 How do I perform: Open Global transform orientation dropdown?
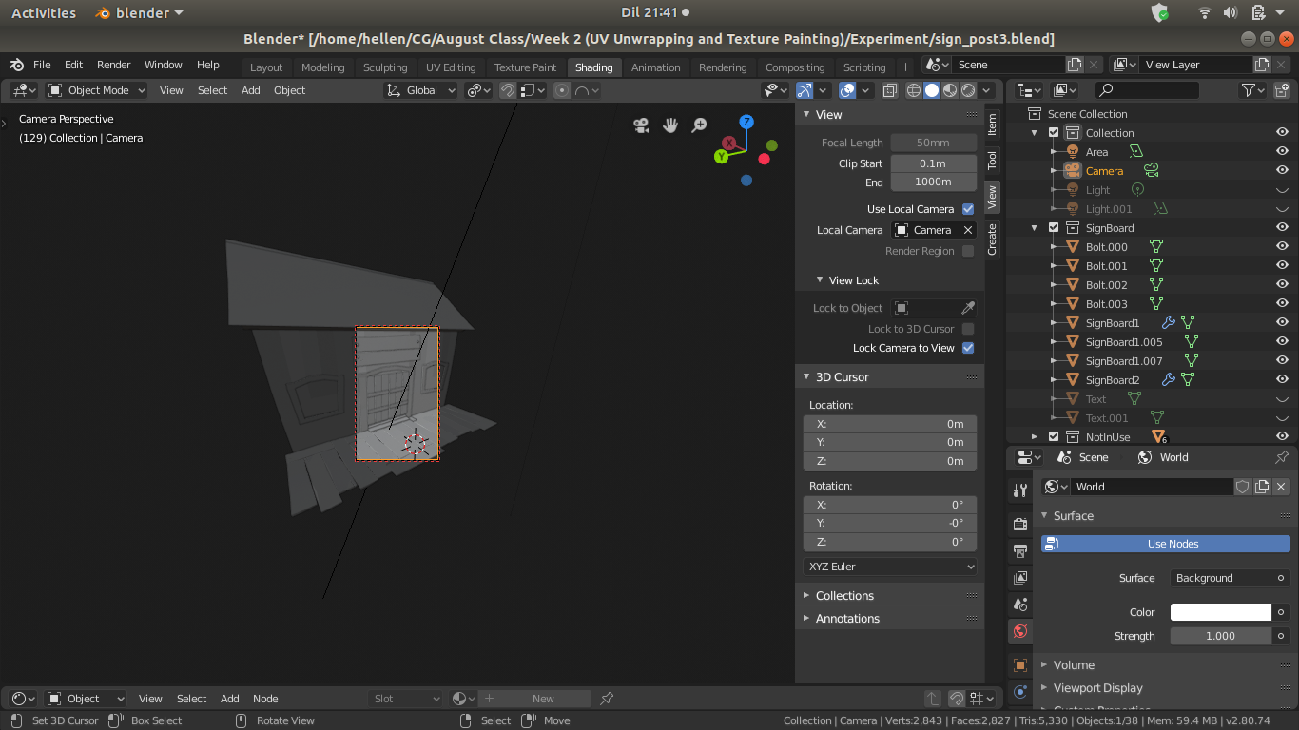pos(420,90)
